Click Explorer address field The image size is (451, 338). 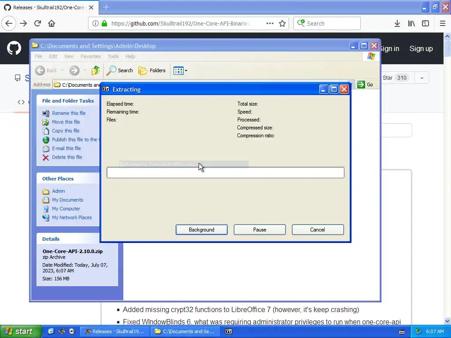tap(77, 84)
